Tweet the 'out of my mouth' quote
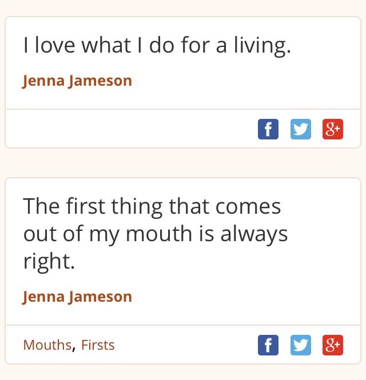 pyautogui.click(x=300, y=345)
